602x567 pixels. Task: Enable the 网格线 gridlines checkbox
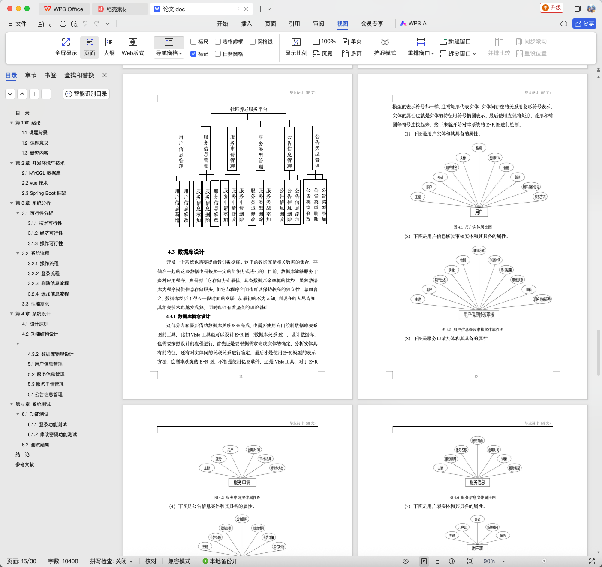point(261,42)
